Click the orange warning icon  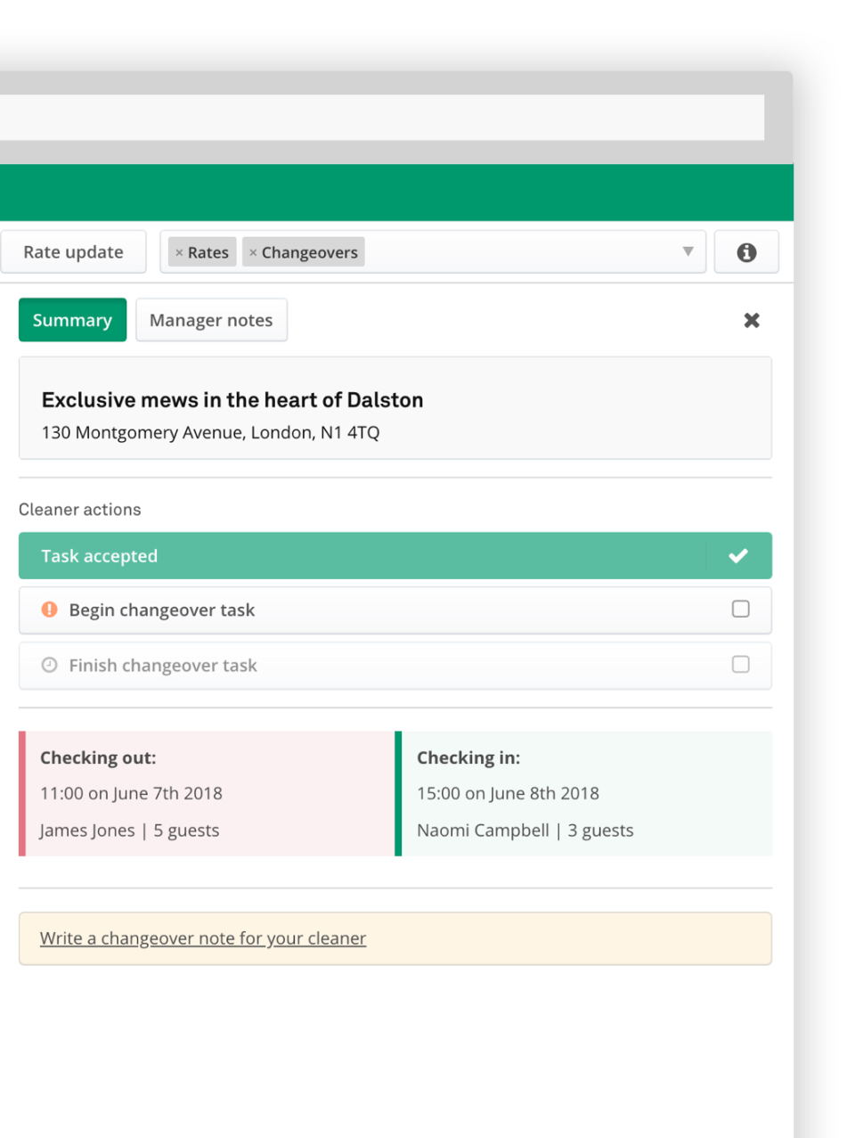coord(50,610)
